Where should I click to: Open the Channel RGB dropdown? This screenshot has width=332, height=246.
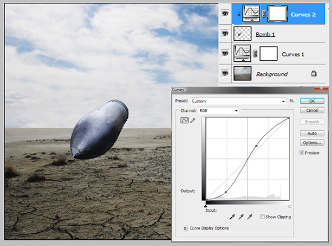[x=218, y=110]
